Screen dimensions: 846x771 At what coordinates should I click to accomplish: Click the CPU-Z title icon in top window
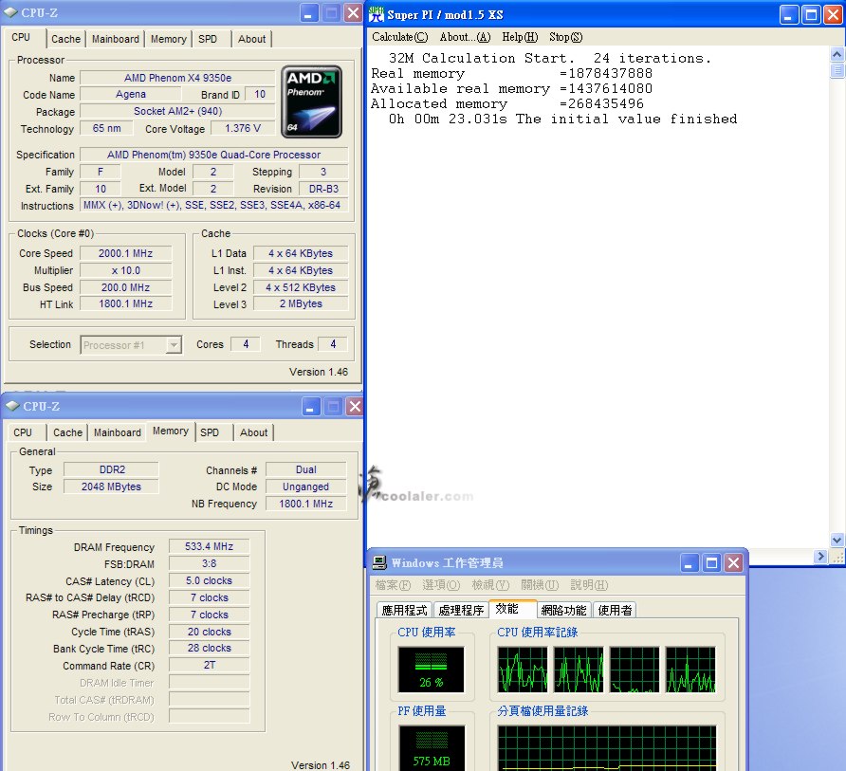[x=10, y=13]
